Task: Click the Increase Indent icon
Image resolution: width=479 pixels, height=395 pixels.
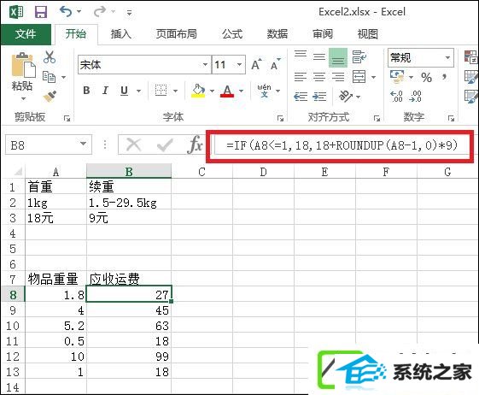Action: click(319, 97)
